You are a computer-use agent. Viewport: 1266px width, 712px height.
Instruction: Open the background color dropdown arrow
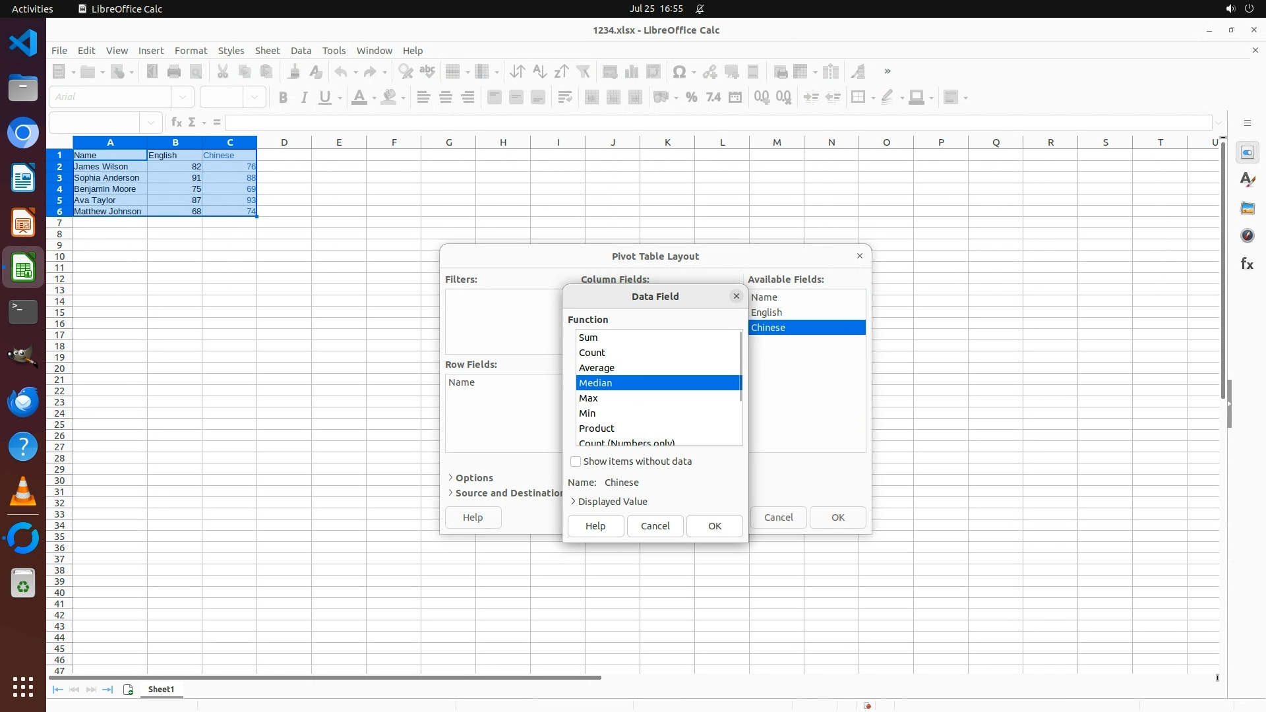click(x=403, y=98)
